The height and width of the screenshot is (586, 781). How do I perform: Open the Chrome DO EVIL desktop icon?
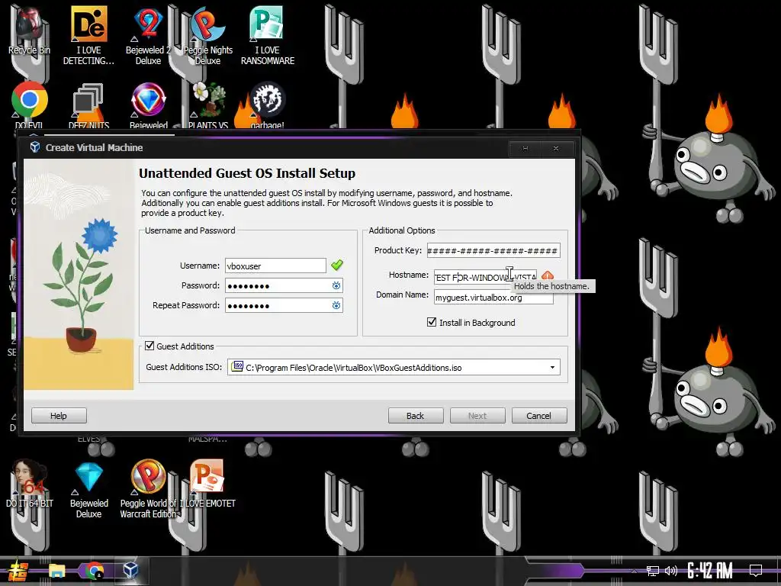(29, 105)
